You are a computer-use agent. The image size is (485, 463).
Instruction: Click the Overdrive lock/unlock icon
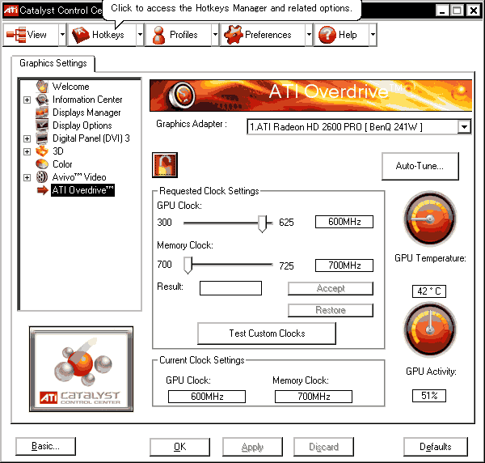point(165,165)
